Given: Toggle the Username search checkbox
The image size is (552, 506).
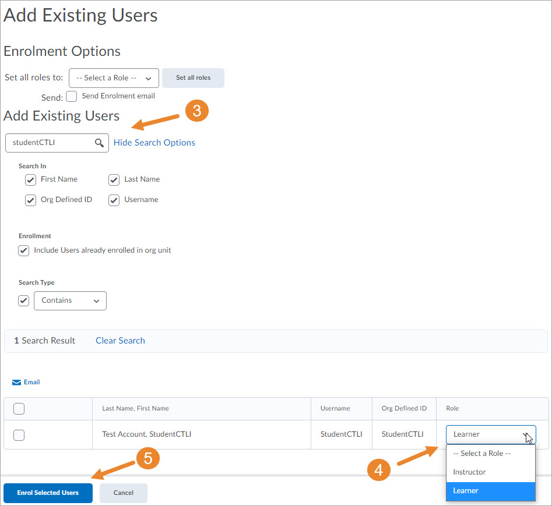Looking at the screenshot, I should [x=114, y=200].
